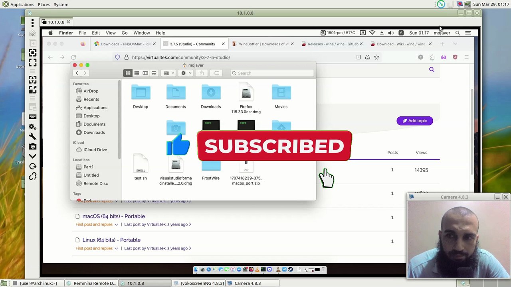511x287 pixels.
Task: Open the Finder File menu
Action: [x=82, y=33]
